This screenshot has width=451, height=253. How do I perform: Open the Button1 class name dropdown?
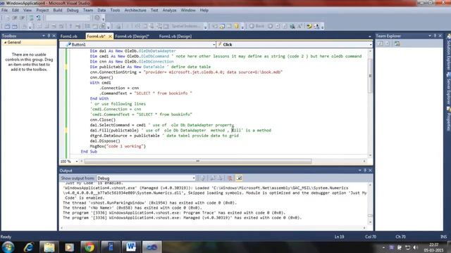[x=214, y=44]
